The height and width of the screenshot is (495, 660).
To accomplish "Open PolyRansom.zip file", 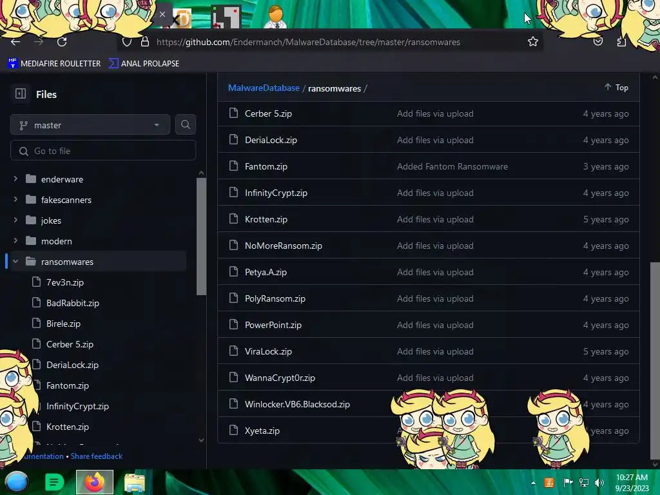I will coord(275,298).
